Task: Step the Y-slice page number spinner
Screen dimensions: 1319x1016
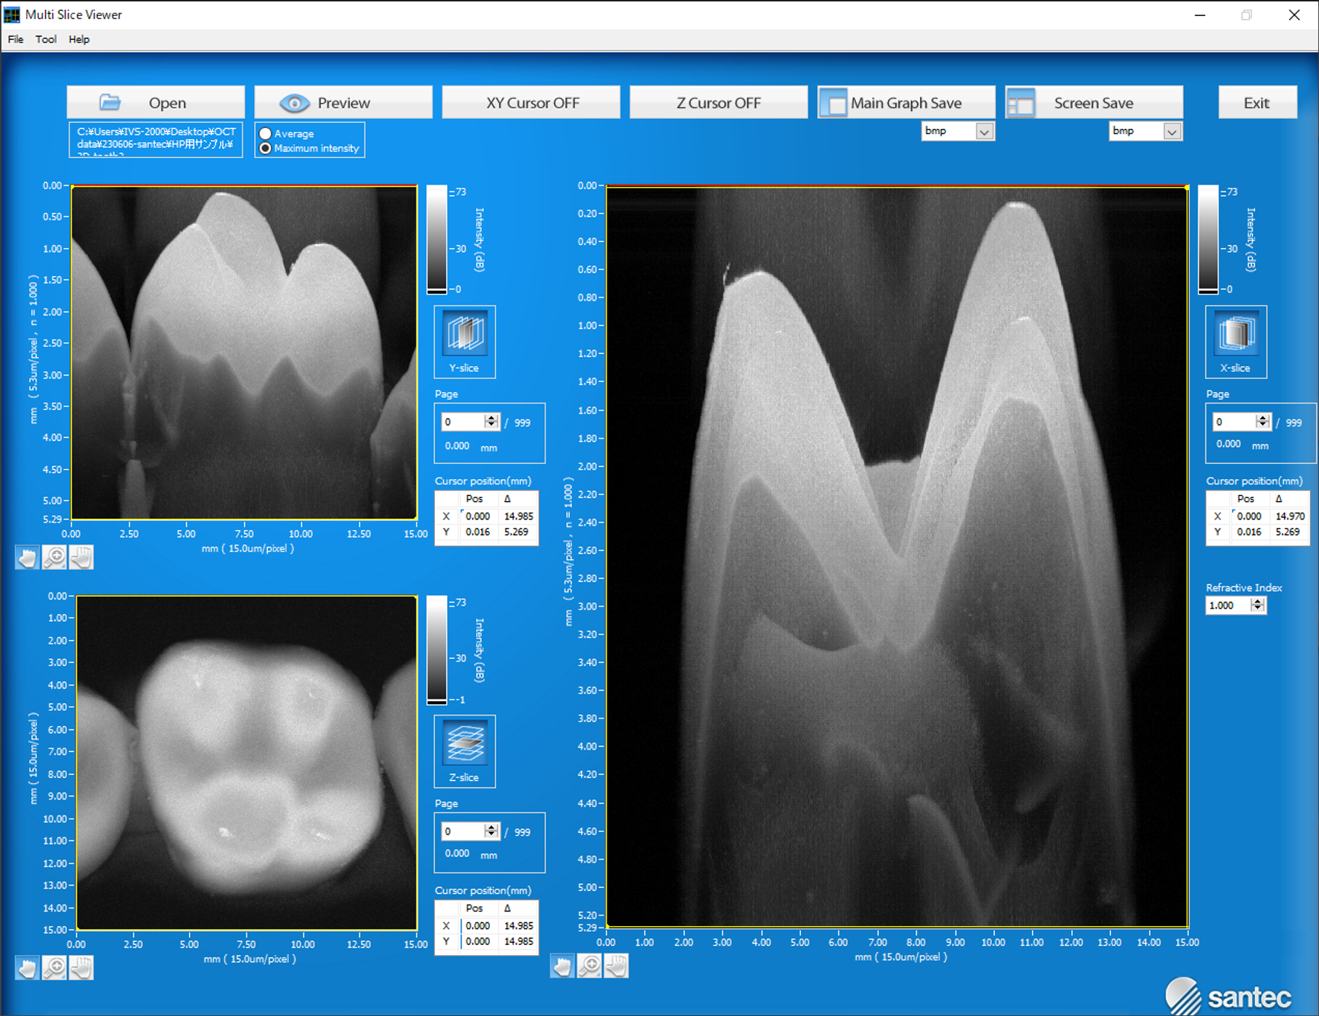Action: (x=491, y=422)
